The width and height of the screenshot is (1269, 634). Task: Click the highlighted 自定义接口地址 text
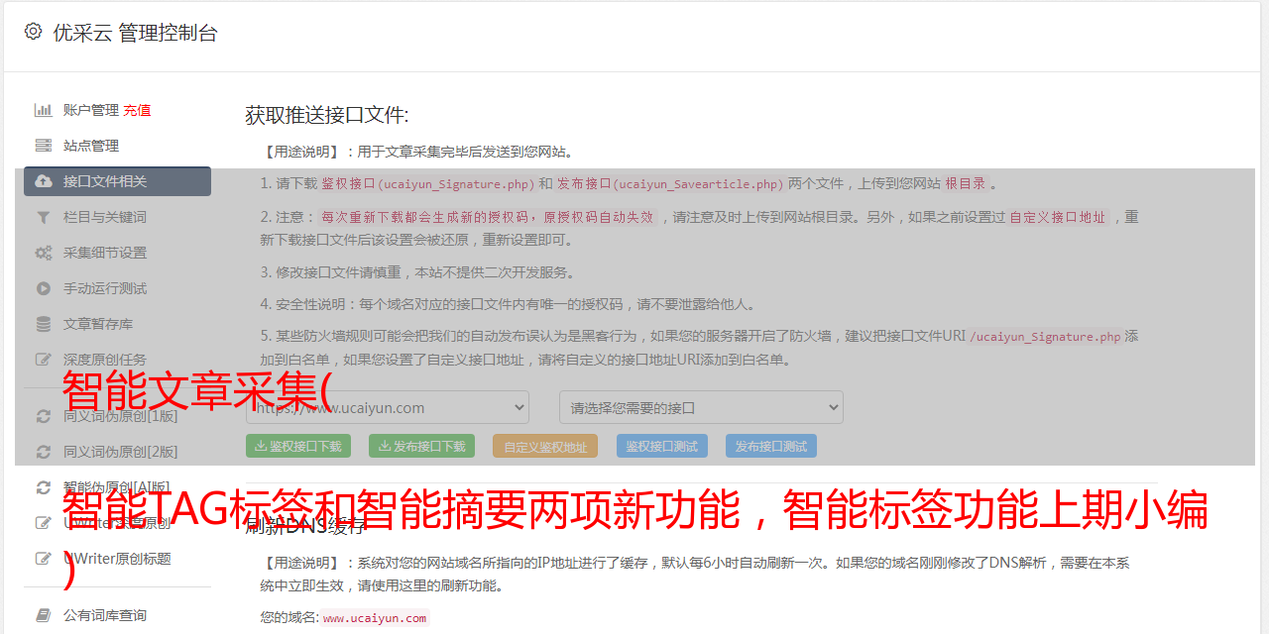coord(1057,217)
